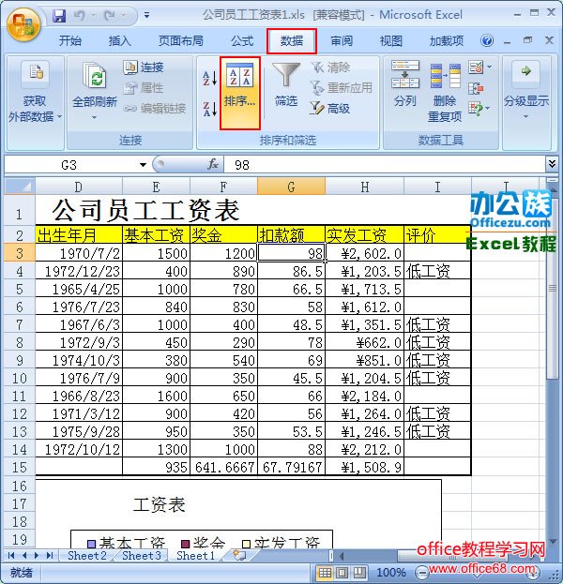This screenshot has width=563, height=584.
Task: Click the 编辑链接 button
Action: (x=155, y=109)
